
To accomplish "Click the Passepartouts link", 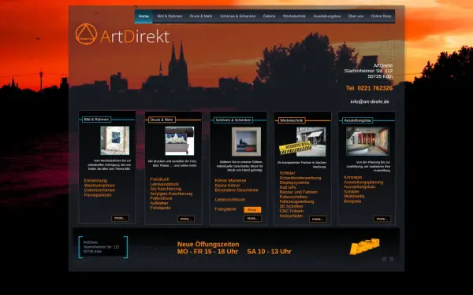I will (98, 195).
